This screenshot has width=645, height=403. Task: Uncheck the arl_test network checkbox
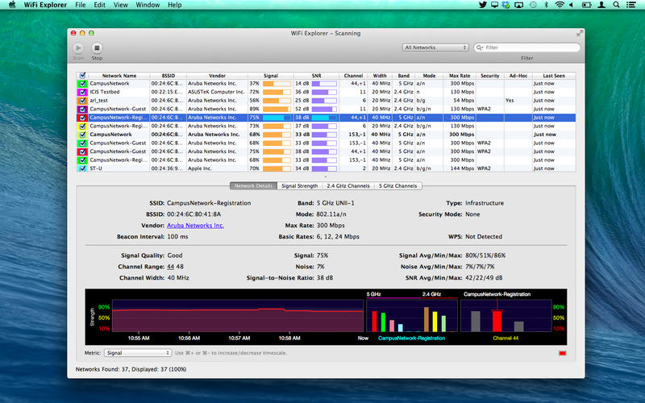[82, 100]
